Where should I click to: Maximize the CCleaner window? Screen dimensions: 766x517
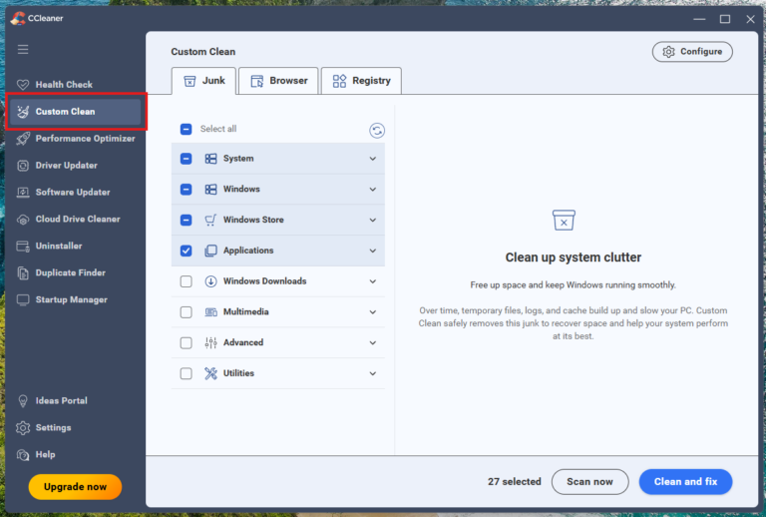[725, 19]
